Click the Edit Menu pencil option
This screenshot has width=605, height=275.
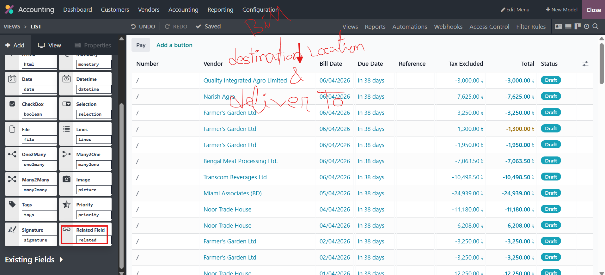[515, 10]
